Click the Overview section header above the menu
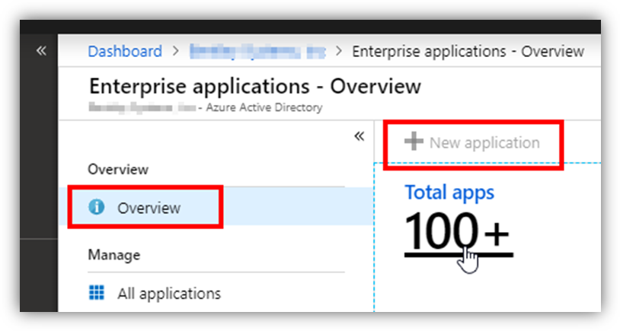 coord(118,168)
